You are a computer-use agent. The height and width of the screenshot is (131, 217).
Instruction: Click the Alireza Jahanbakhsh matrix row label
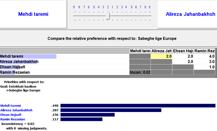point(19,62)
